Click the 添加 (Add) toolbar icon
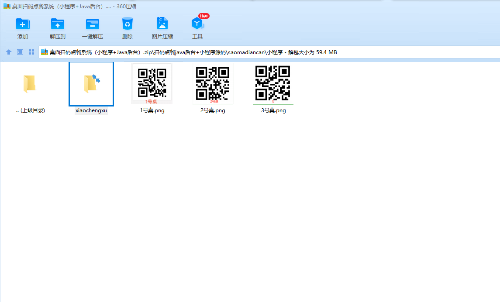 coord(23,24)
